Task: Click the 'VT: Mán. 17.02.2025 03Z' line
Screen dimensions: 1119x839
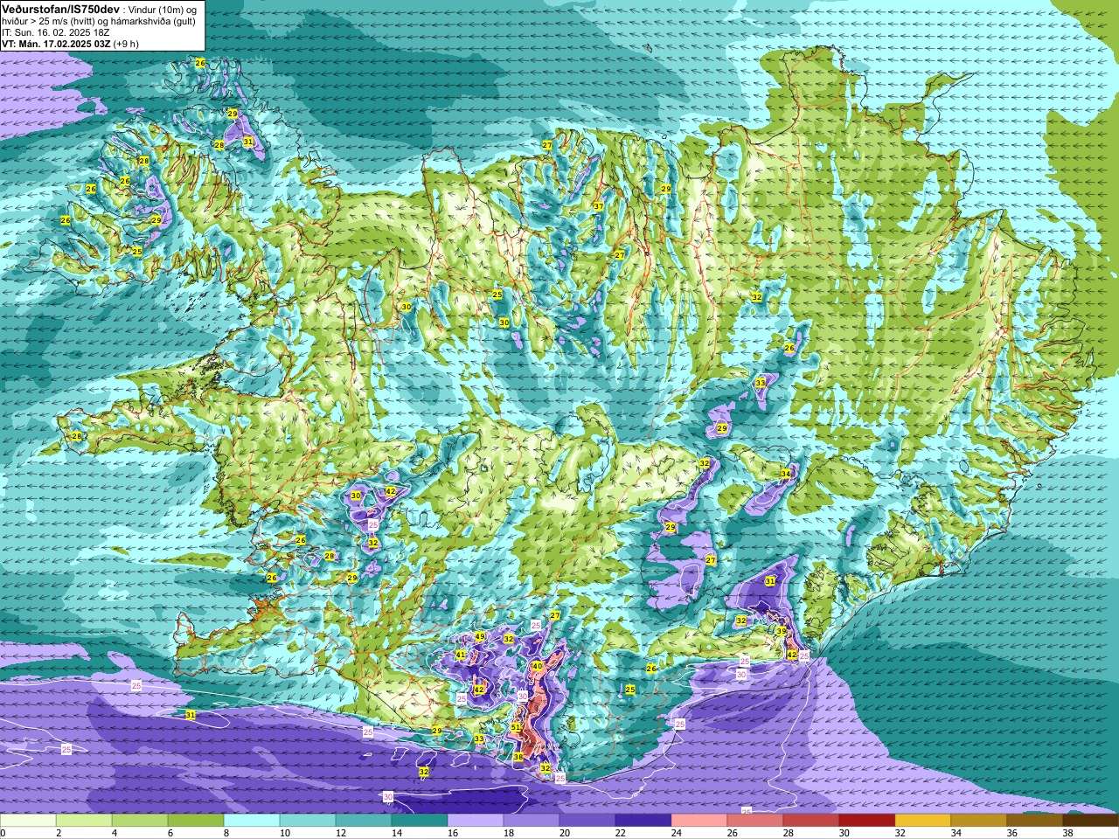Action: 56,43
